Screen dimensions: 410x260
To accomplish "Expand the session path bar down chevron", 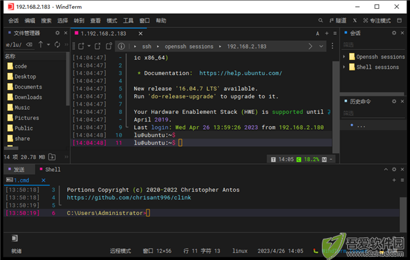I will click(x=321, y=46).
